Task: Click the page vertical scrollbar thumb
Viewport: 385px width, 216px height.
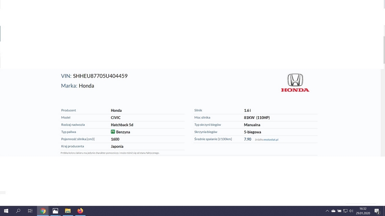Action: coord(384,50)
